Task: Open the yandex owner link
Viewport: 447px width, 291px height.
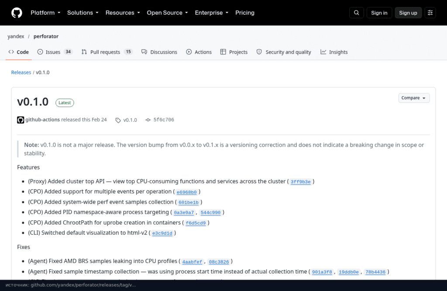Action: (x=16, y=36)
